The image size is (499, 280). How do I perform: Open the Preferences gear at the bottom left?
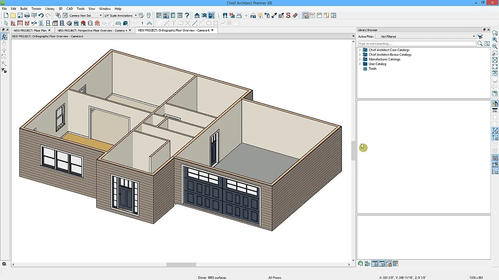coord(4,264)
